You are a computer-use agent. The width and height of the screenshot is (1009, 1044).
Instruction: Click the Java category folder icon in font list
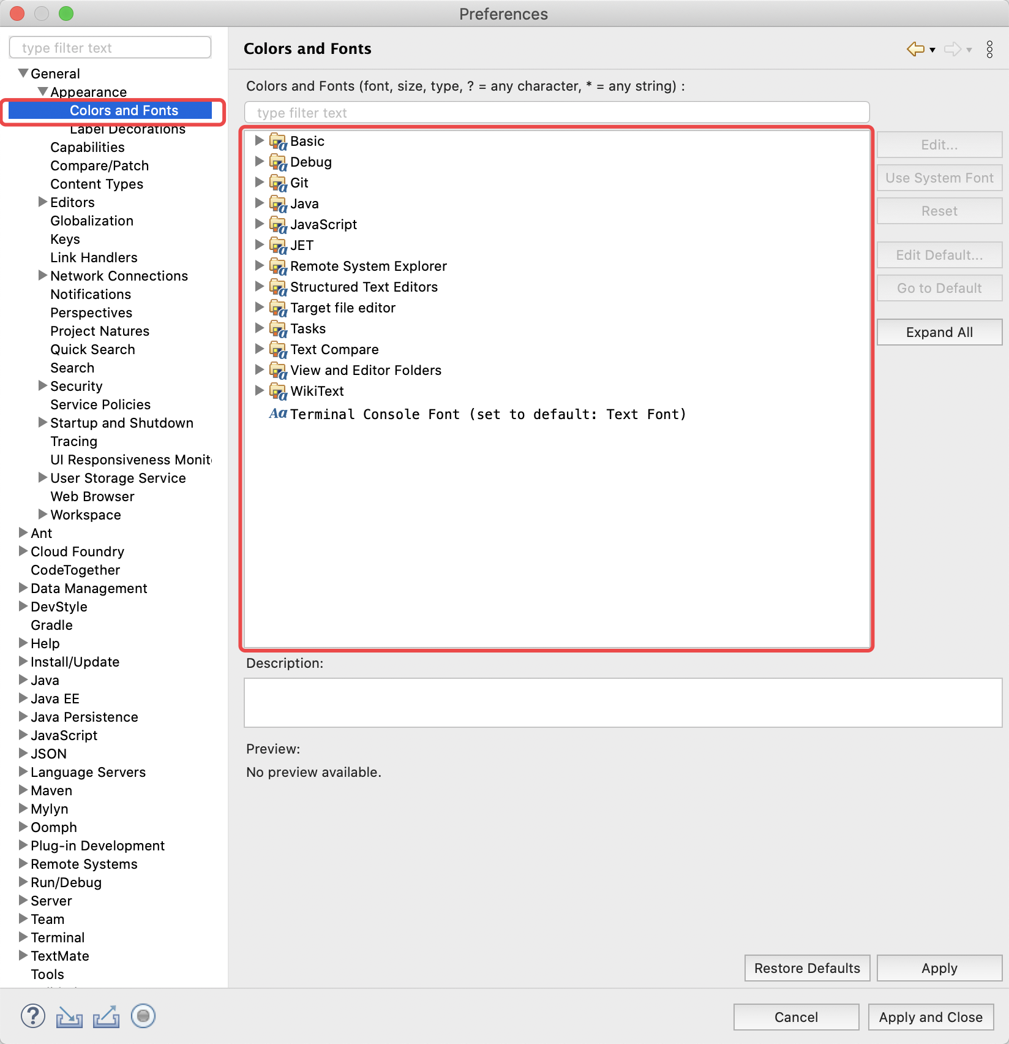pyautogui.click(x=278, y=204)
